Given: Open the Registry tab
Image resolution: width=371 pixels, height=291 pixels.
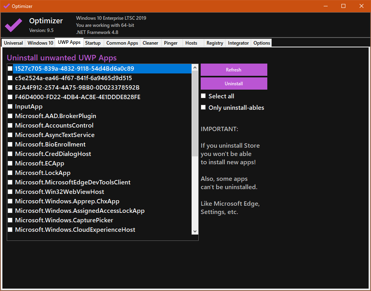Looking at the screenshot, I should [214, 43].
